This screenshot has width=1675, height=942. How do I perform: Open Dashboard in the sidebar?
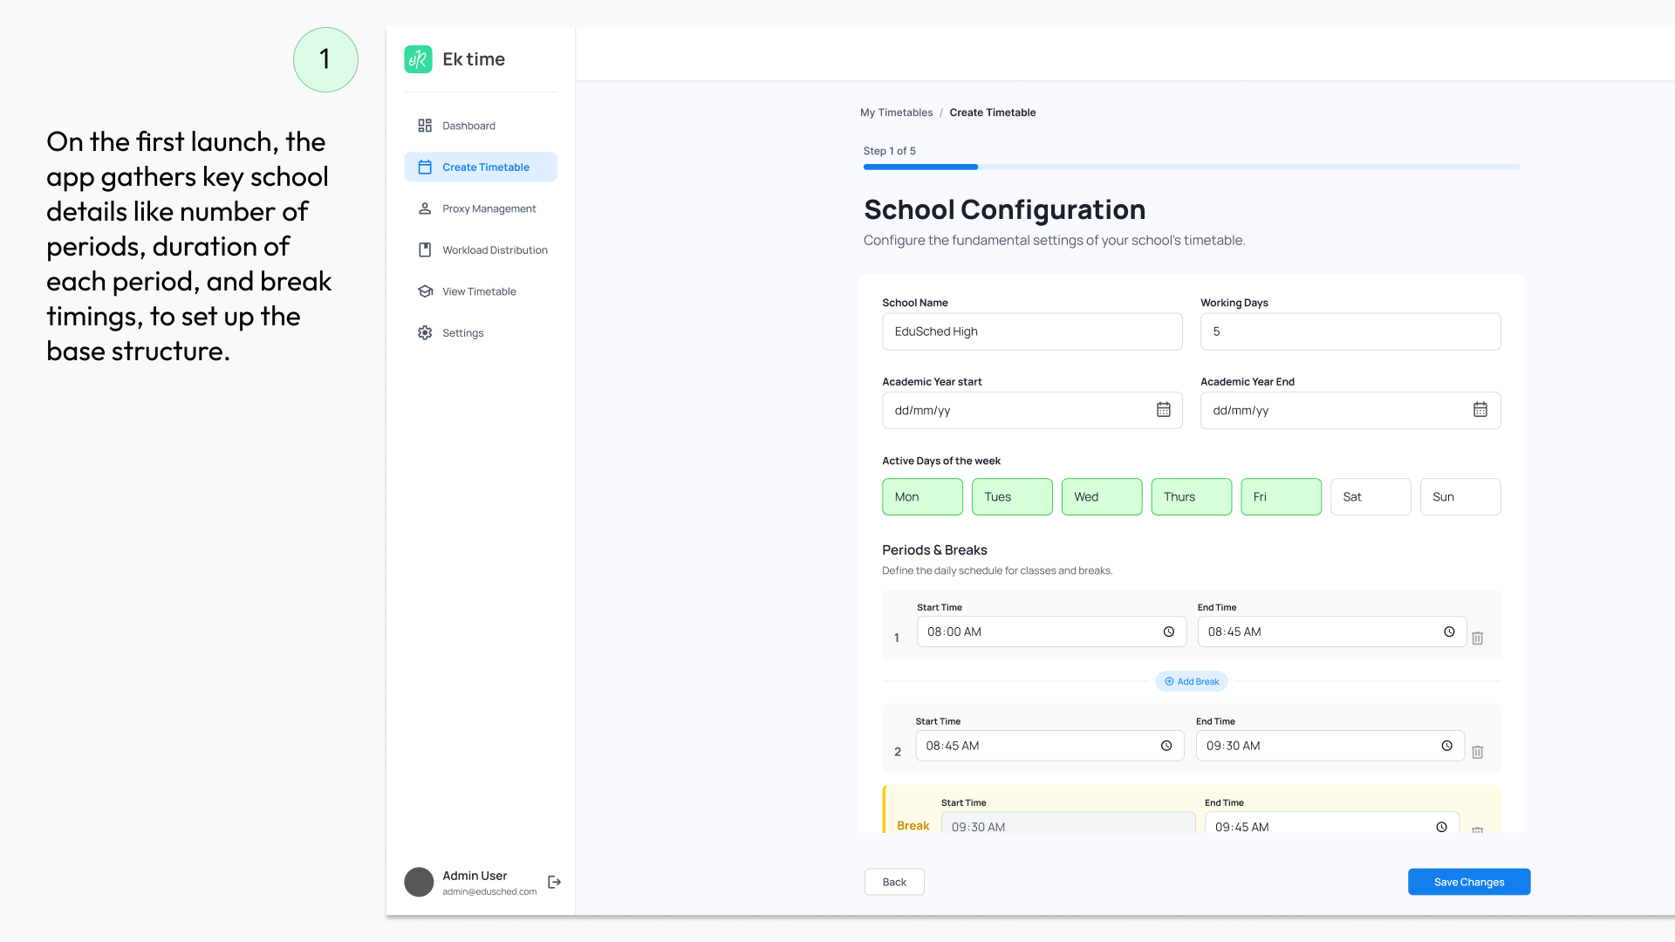[481, 126]
